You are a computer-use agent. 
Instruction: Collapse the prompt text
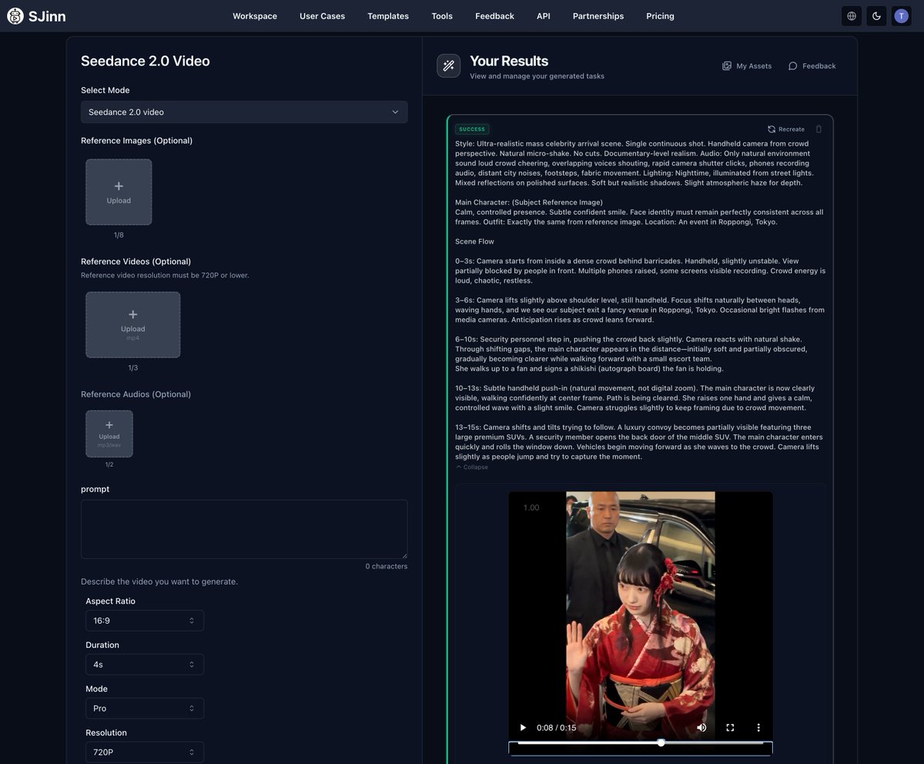pyautogui.click(x=472, y=467)
